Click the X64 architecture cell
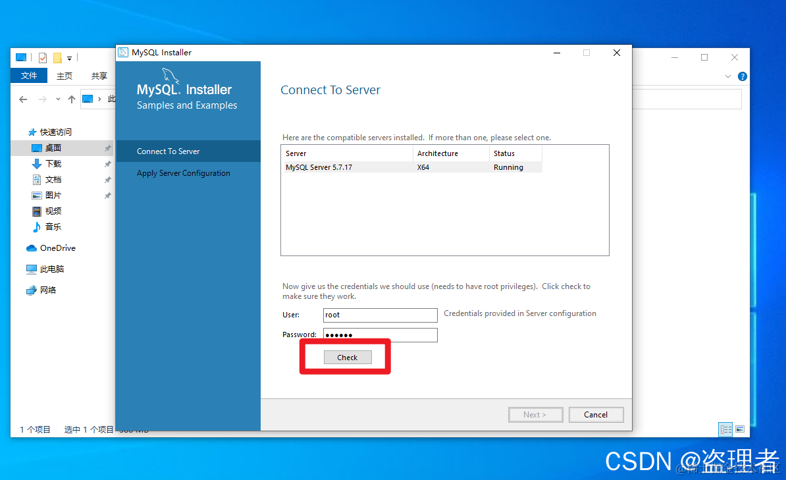This screenshot has height=480, width=786. point(423,167)
